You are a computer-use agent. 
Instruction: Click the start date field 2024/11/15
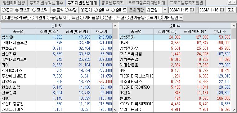click(179, 10)
